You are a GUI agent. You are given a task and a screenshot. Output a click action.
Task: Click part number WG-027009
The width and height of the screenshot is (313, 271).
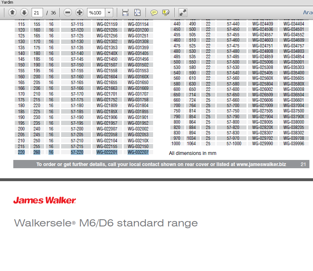coord(262,105)
